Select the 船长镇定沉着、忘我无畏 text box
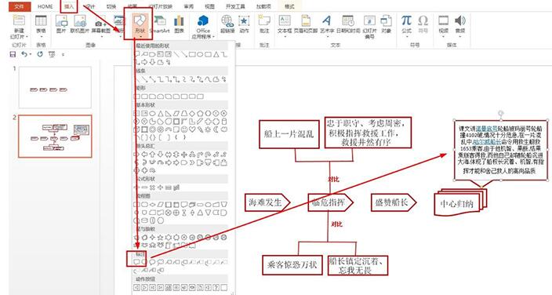 pos(358,265)
